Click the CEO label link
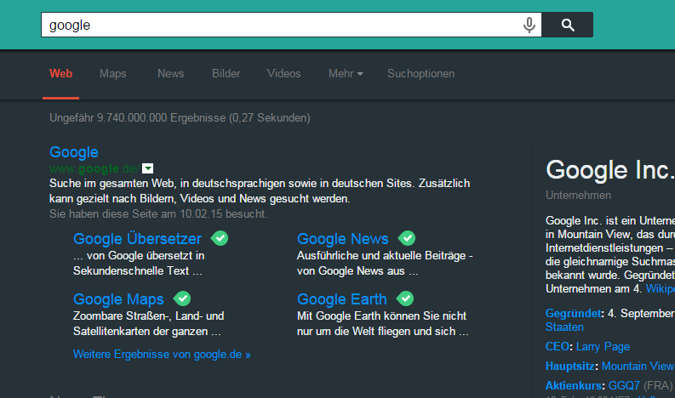The width and height of the screenshot is (675, 398). click(x=558, y=346)
